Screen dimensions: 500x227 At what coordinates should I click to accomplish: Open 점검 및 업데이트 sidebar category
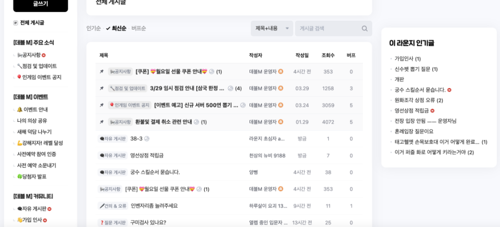(36, 66)
